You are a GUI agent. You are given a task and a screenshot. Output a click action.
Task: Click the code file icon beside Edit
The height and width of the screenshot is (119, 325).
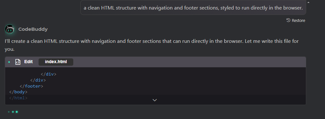pyautogui.click(x=18, y=62)
